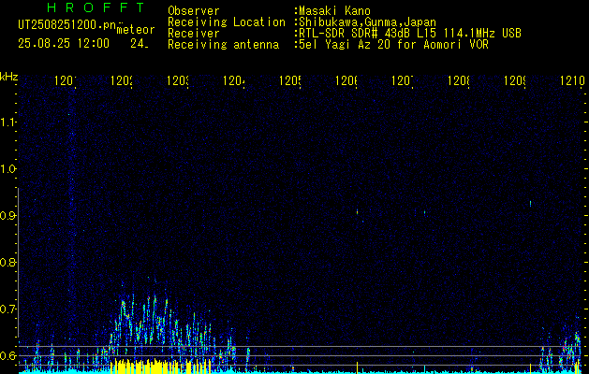Image resolution: width=589 pixels, height=374 pixels.
Task: Click the "Receiving antenna" label
Action: (223, 45)
